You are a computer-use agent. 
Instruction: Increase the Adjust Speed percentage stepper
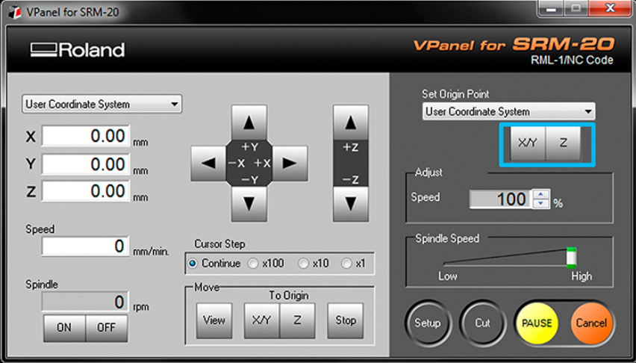[x=540, y=194]
